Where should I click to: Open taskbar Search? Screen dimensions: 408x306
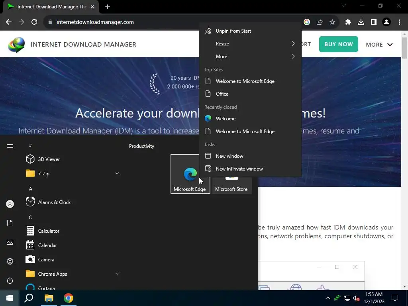tap(29, 298)
